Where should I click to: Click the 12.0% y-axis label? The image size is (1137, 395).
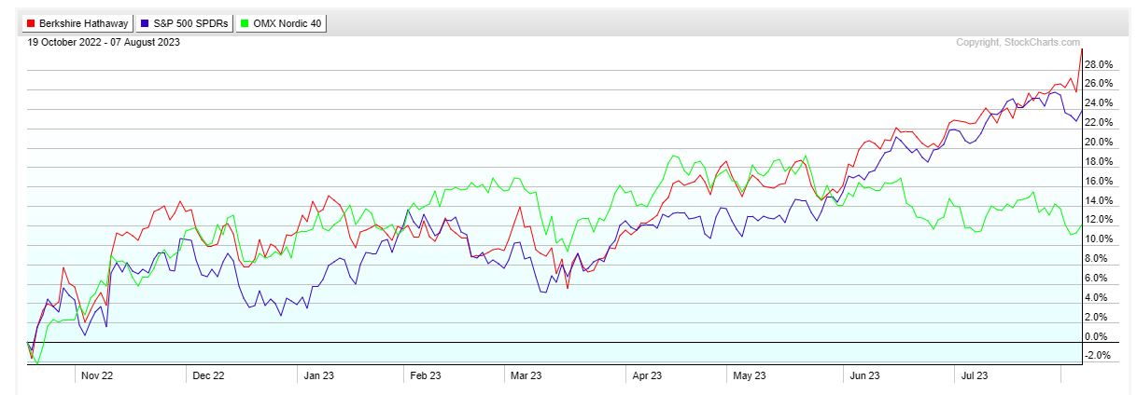pyautogui.click(x=1100, y=221)
